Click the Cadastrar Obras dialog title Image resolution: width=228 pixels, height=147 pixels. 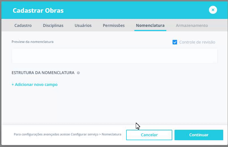pos(38,11)
